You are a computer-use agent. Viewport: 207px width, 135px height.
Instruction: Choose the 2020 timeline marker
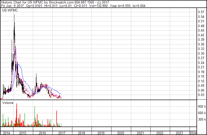click(121, 133)
